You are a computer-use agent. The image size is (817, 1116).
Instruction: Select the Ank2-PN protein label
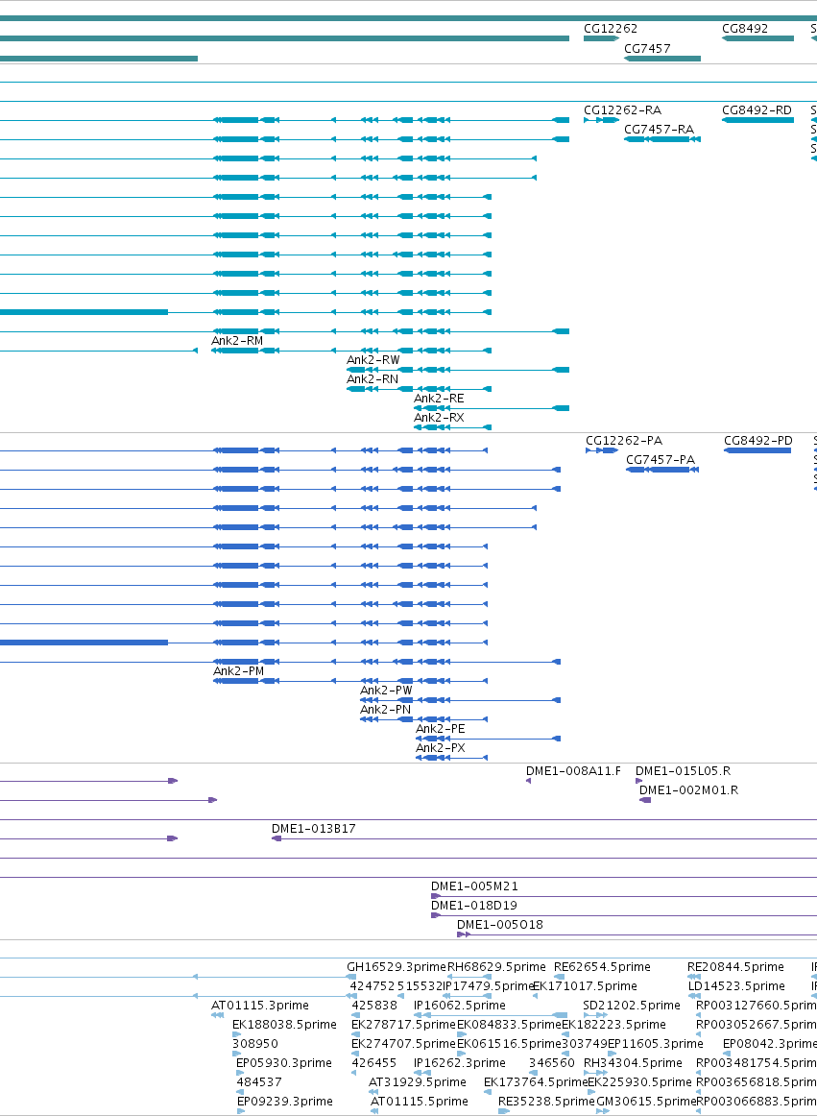(x=385, y=710)
